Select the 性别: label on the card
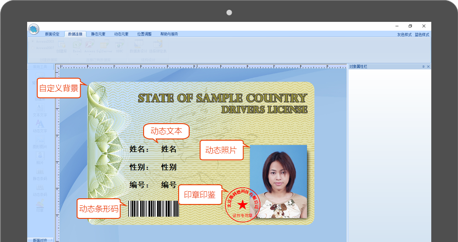Image resolution: width=458 pixels, height=242 pixels. (x=139, y=167)
